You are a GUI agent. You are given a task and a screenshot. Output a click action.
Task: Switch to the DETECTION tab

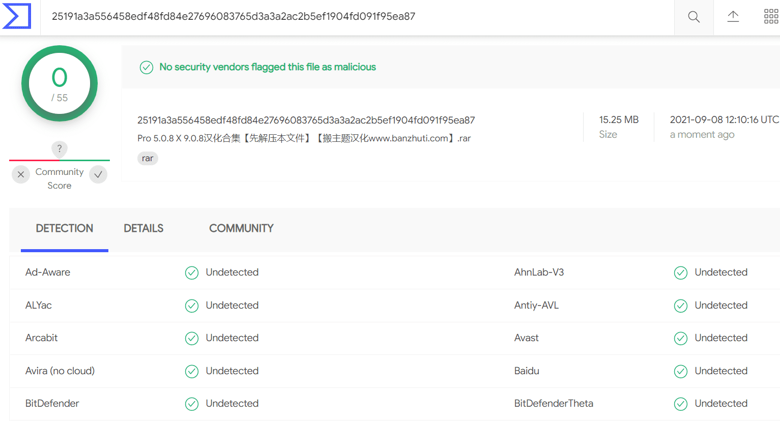pyautogui.click(x=65, y=228)
